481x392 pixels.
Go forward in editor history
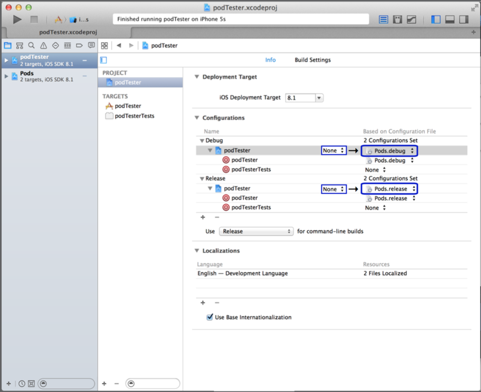pyautogui.click(x=131, y=46)
